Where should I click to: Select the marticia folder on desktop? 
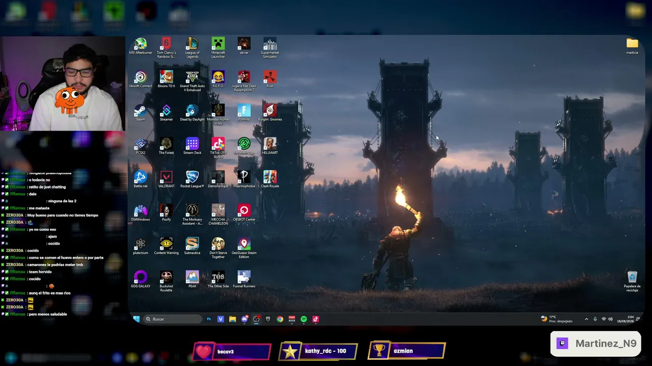point(632,46)
